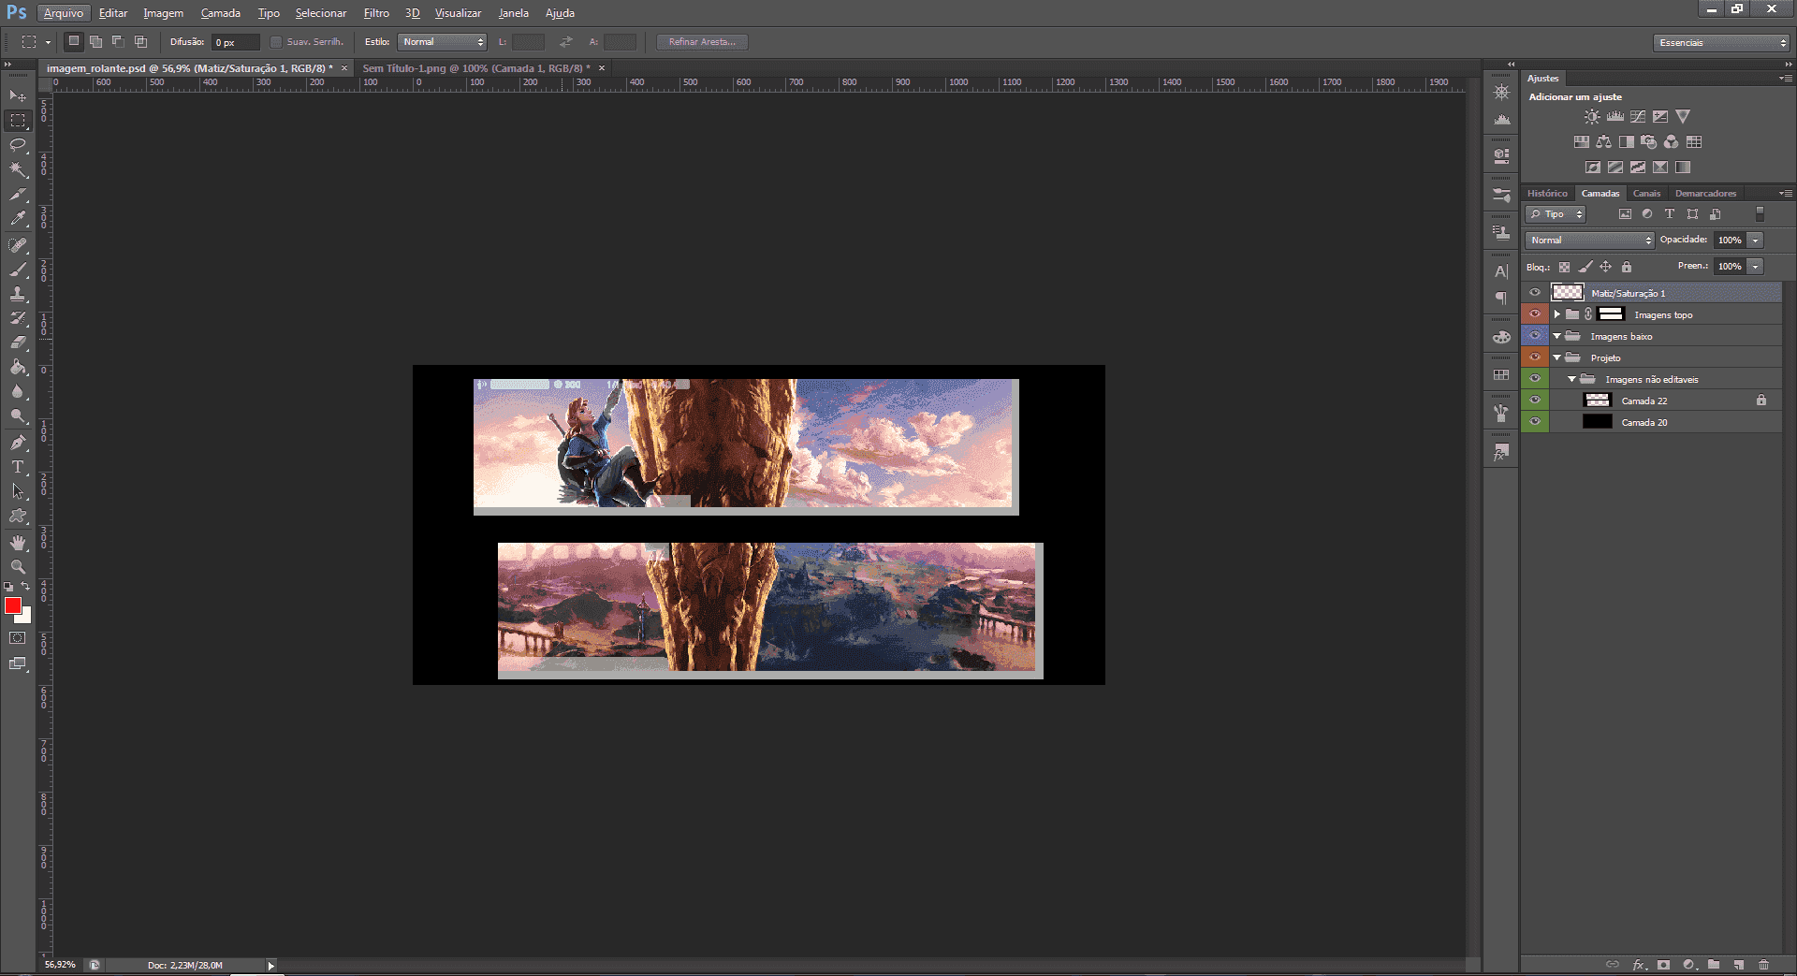Choose the Intersect with selection mode icon
This screenshot has height=976, width=1797.
140,41
